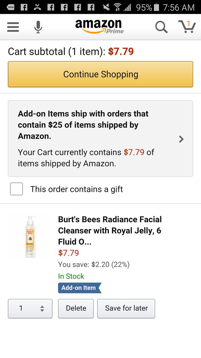Open the hamburger navigation menu
Viewport: 201px width, 358px height.
click(x=13, y=27)
